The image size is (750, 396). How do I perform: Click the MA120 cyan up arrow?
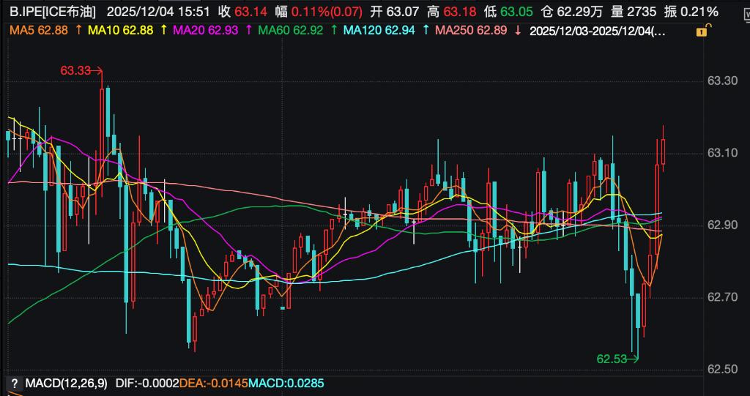(x=426, y=30)
